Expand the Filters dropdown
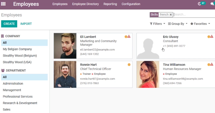215x113 pixels. (157, 24)
